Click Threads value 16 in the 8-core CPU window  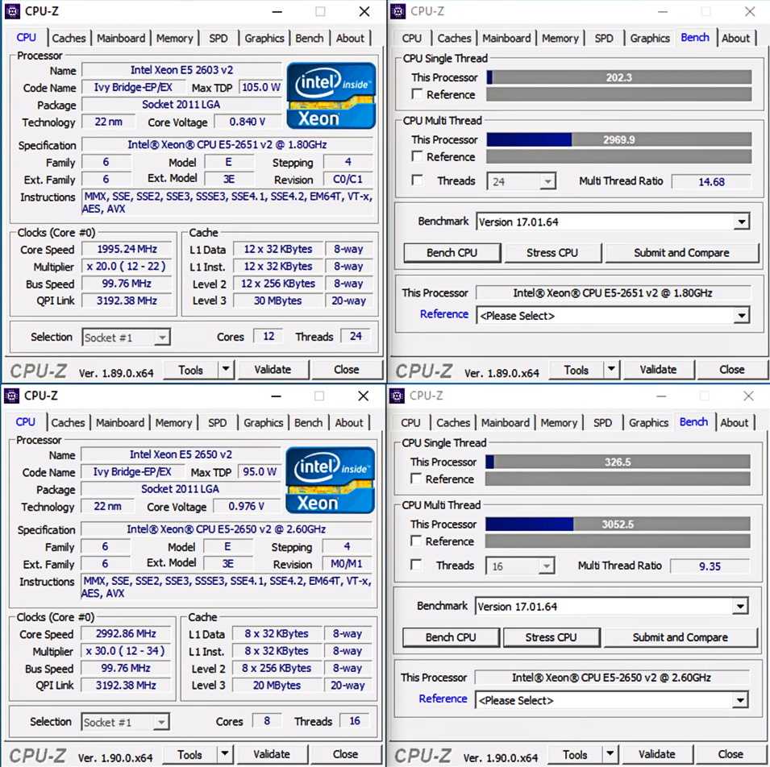[355, 721]
